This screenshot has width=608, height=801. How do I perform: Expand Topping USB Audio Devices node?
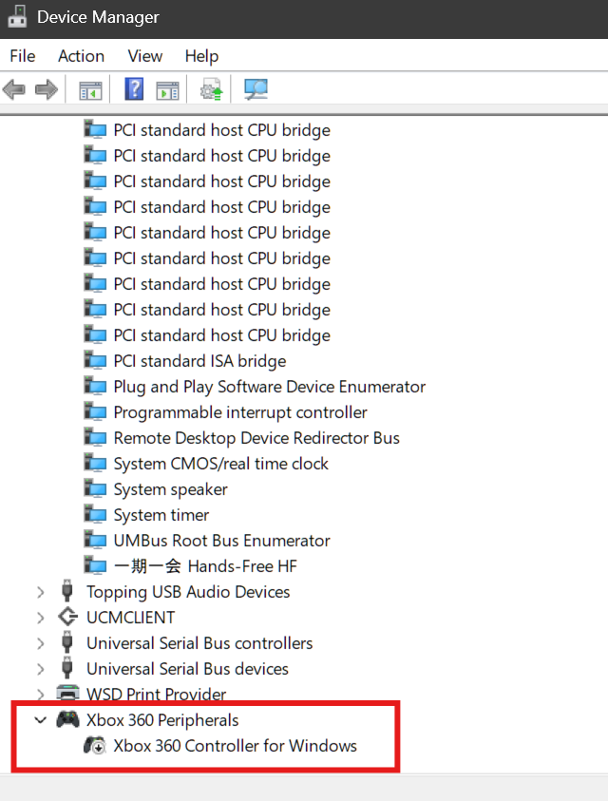click(x=40, y=592)
